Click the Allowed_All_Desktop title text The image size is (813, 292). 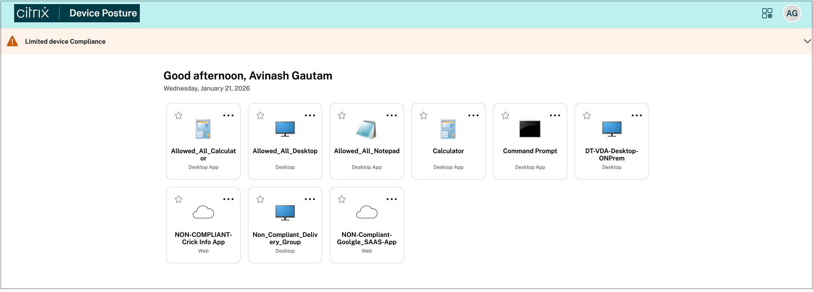tap(285, 151)
